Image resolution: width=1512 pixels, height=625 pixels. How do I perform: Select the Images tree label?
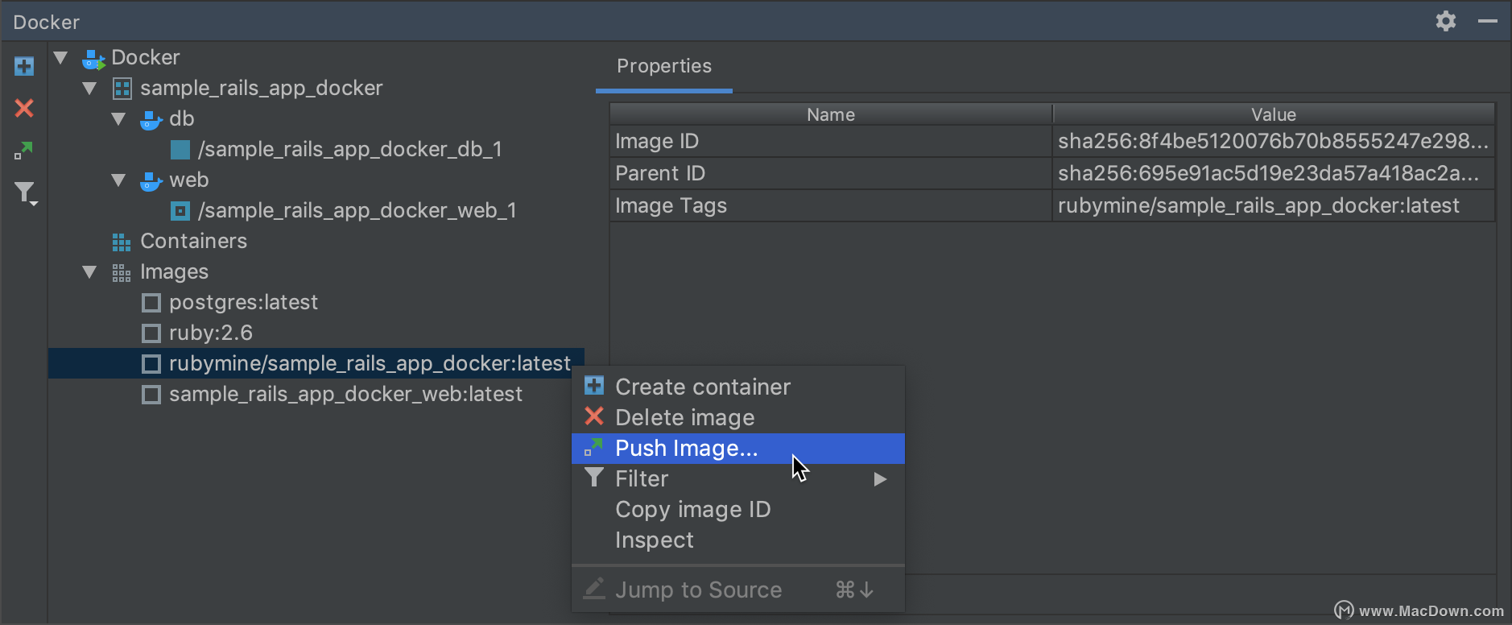point(175,272)
